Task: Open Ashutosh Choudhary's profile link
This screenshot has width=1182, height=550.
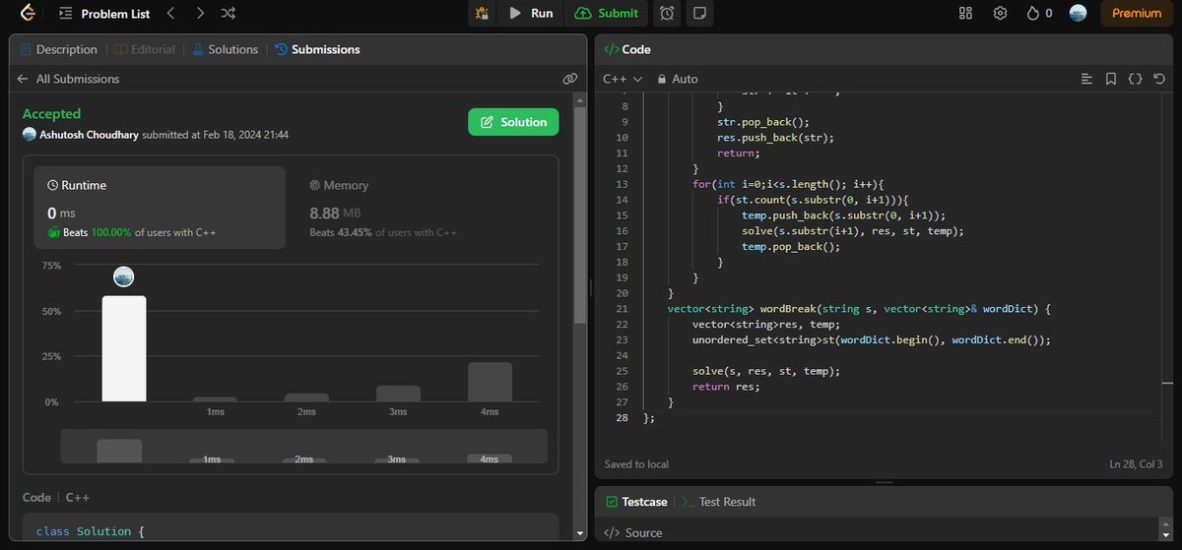Action: 89,135
